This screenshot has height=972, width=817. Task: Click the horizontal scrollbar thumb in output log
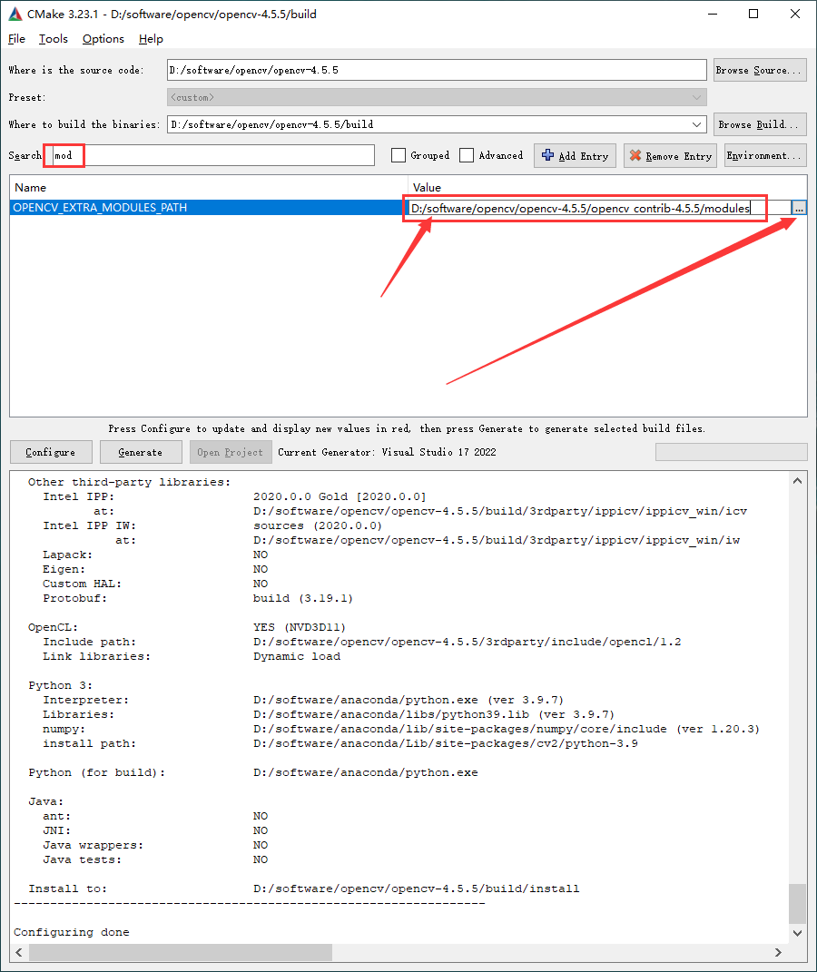tap(181, 952)
